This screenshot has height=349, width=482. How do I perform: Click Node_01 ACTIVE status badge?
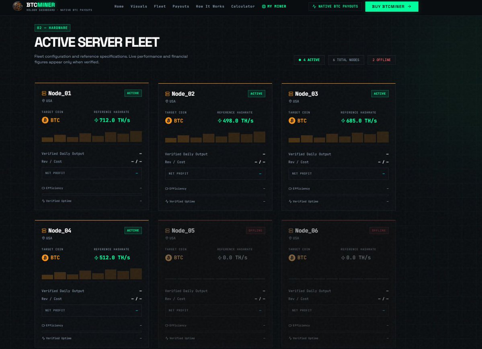pos(133,93)
